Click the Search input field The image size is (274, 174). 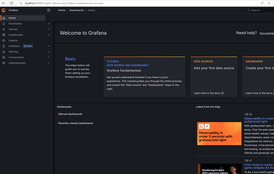tap(260, 10)
